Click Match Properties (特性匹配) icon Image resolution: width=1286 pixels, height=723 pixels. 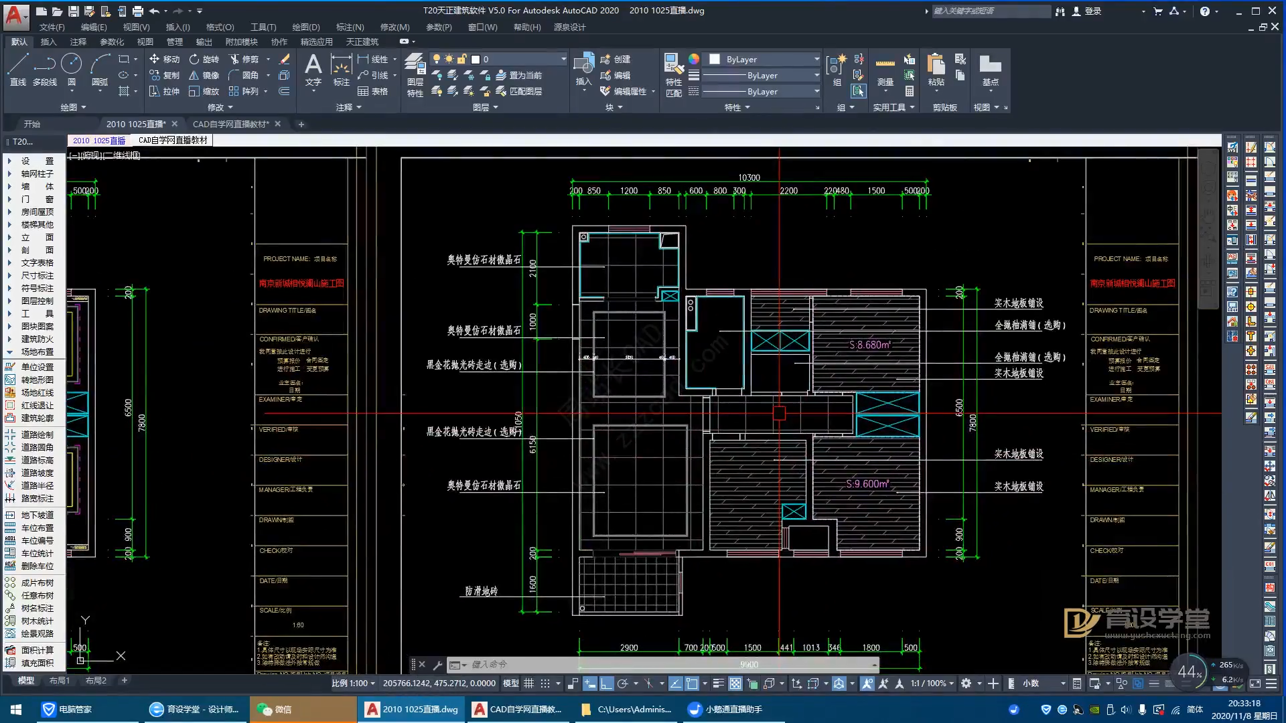pyautogui.click(x=674, y=75)
